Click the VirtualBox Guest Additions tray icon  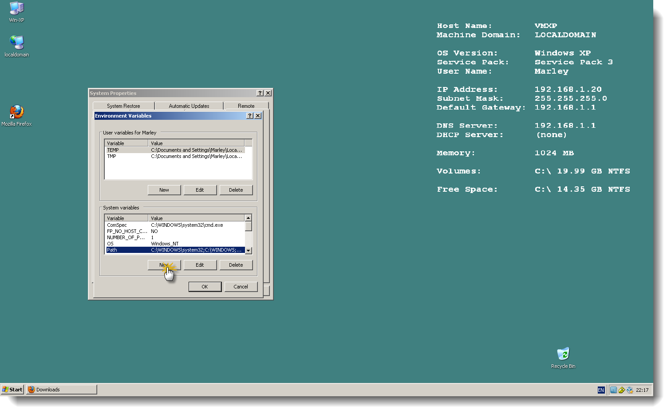tap(630, 390)
